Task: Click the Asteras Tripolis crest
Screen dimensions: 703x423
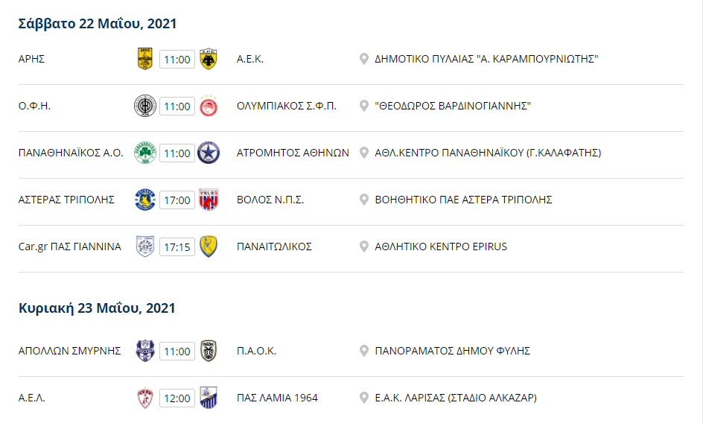Action: (145, 200)
